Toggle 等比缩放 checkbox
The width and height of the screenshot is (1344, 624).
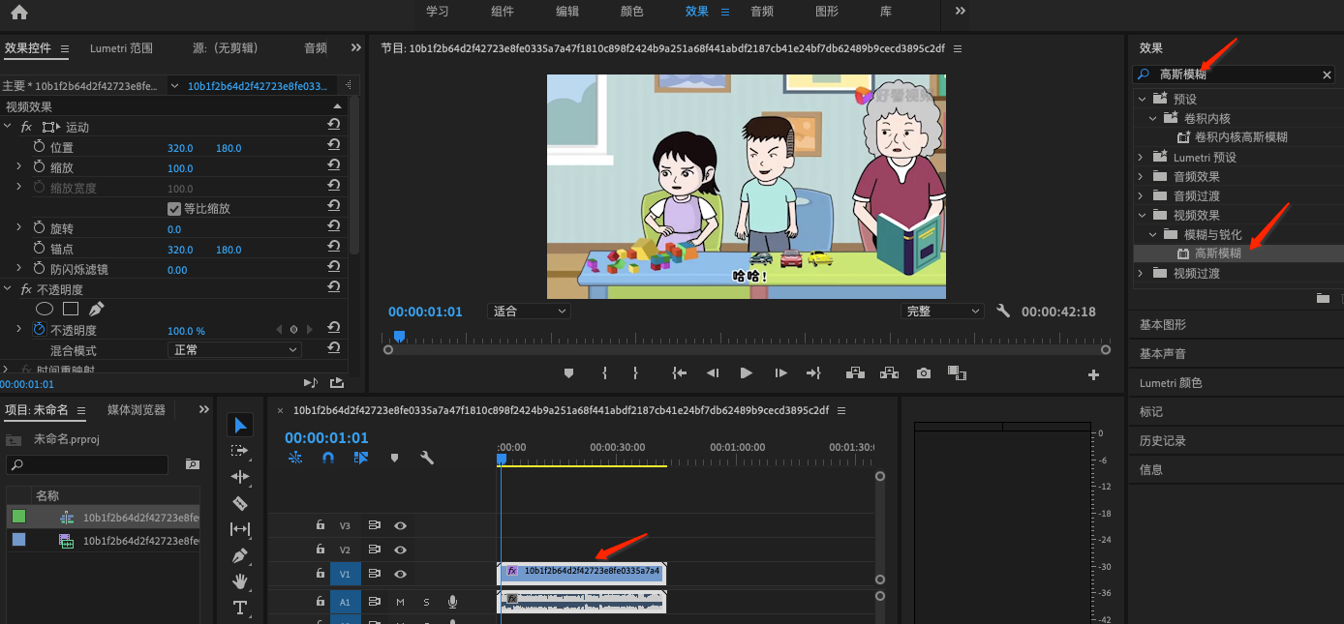pos(174,208)
